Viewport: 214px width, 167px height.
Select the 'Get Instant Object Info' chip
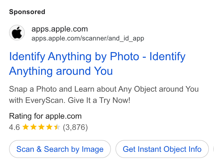162,149
